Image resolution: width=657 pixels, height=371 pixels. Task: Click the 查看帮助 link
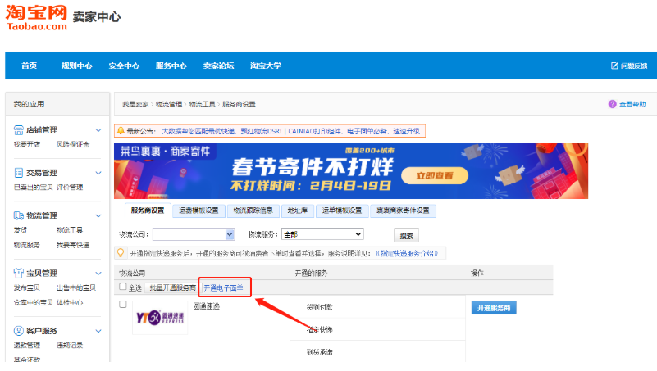(x=632, y=104)
